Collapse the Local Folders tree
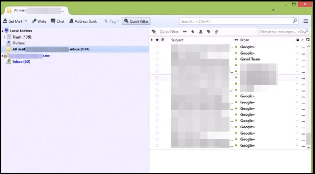Image resolution: width=315 pixels, height=174 pixels. [x=2, y=31]
